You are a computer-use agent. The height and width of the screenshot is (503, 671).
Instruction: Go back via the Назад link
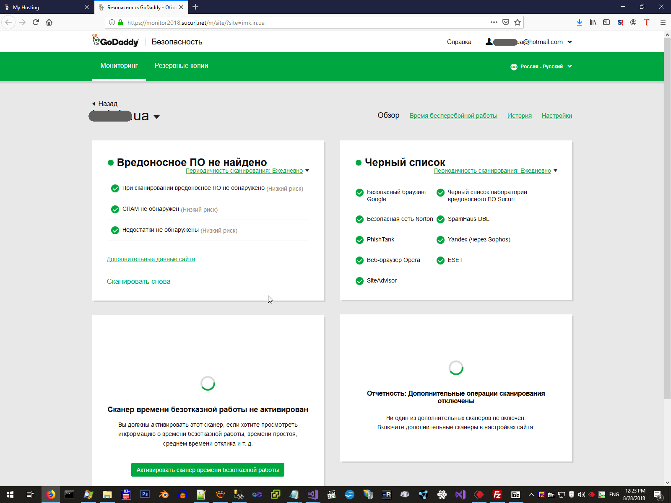pyautogui.click(x=105, y=104)
